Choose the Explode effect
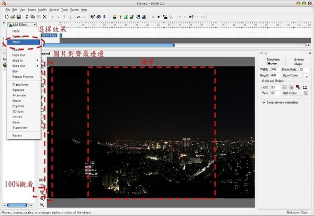This screenshot has width=314, height=216. point(24,106)
